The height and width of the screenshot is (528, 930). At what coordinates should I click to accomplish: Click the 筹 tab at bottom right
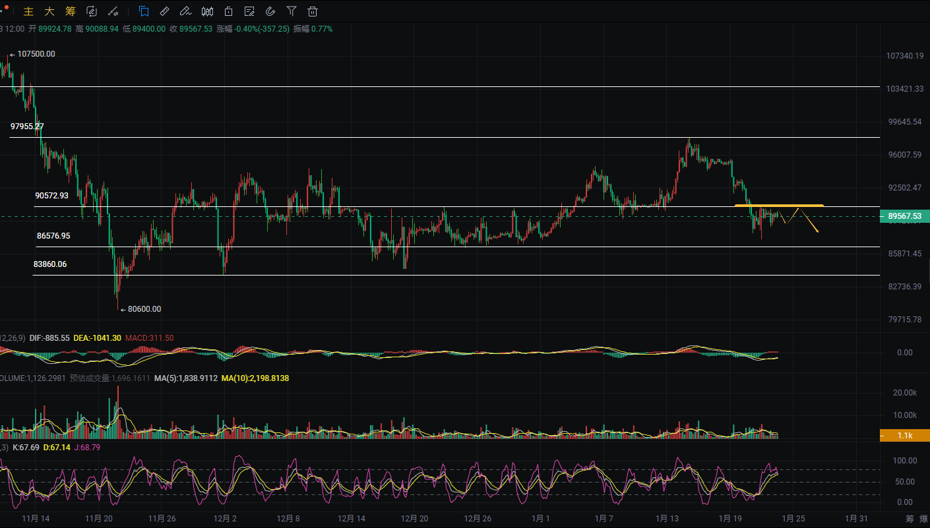(x=910, y=519)
